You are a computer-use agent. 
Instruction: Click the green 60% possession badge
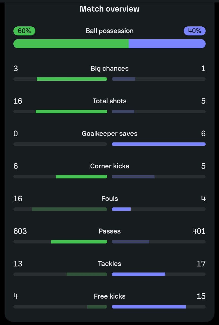24,31
